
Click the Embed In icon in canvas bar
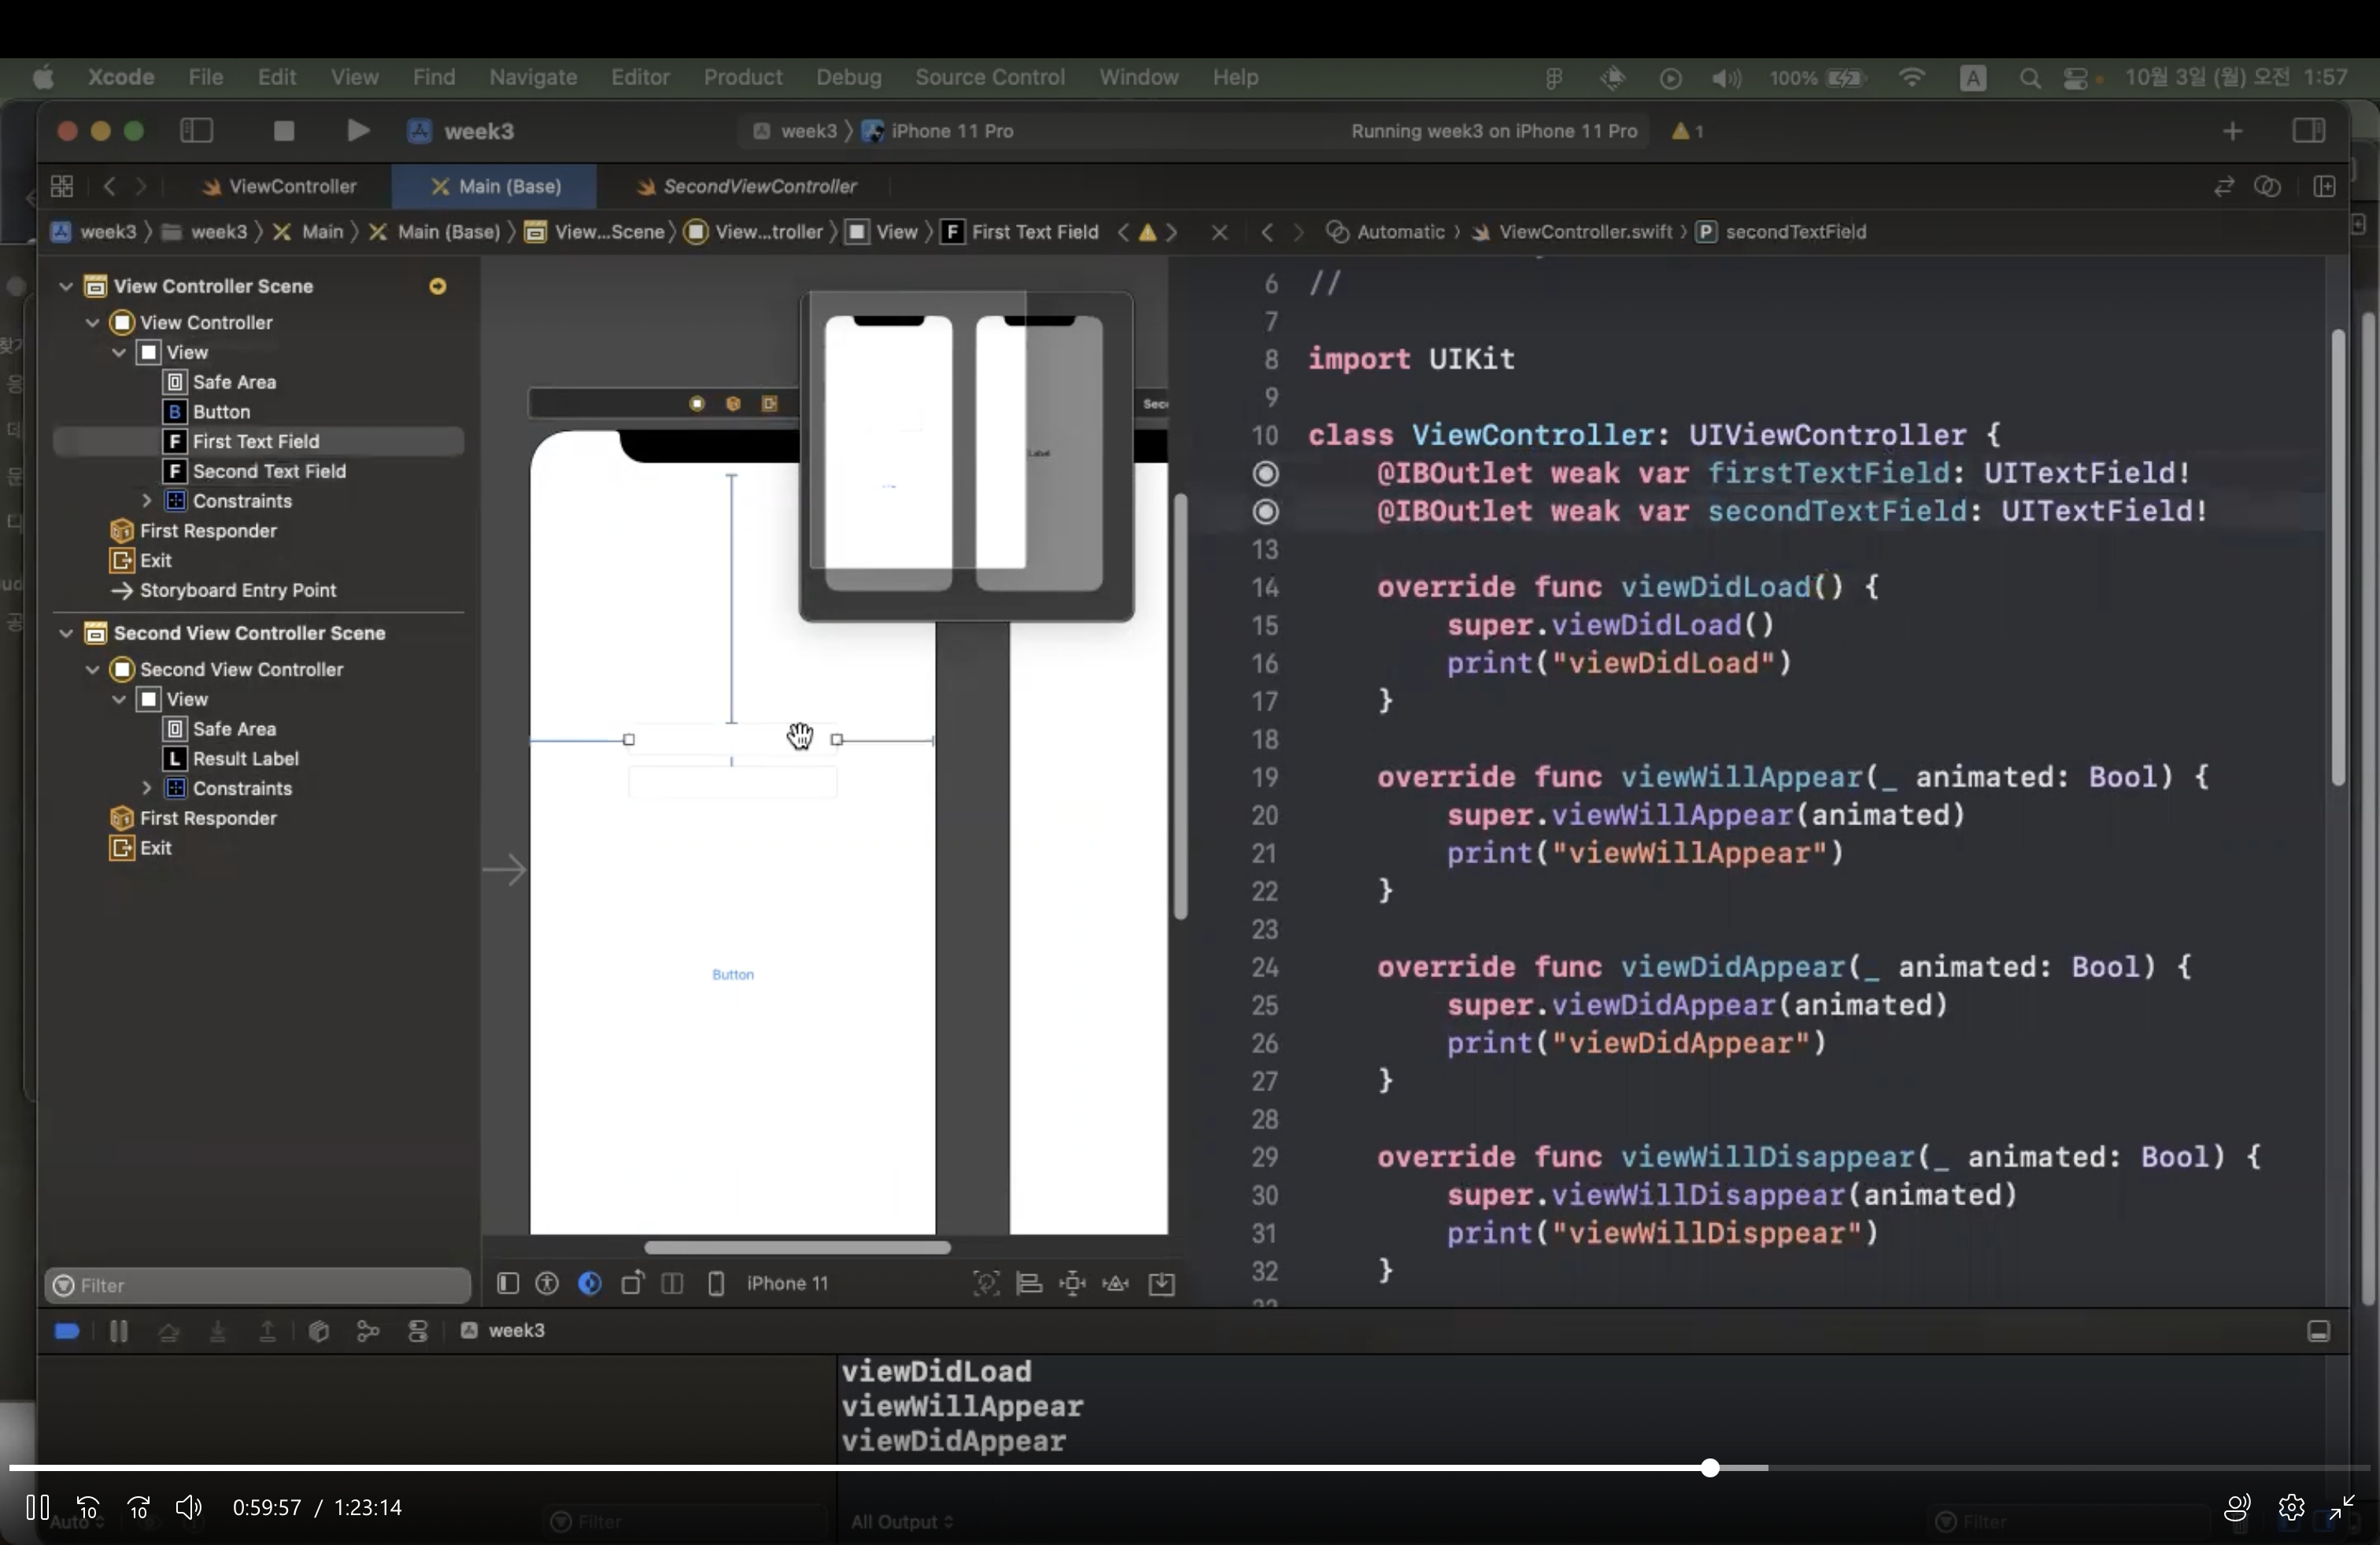1162,1283
